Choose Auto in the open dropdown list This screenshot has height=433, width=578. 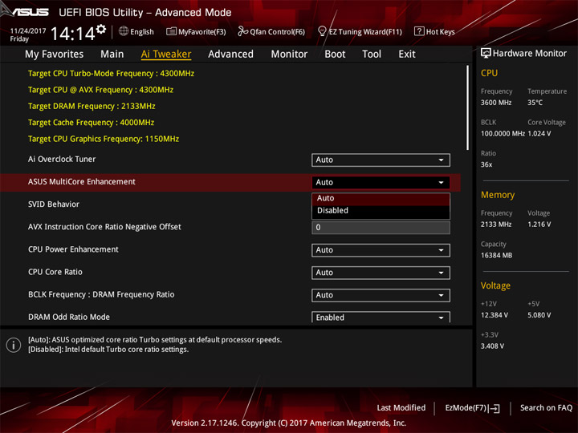pos(381,199)
